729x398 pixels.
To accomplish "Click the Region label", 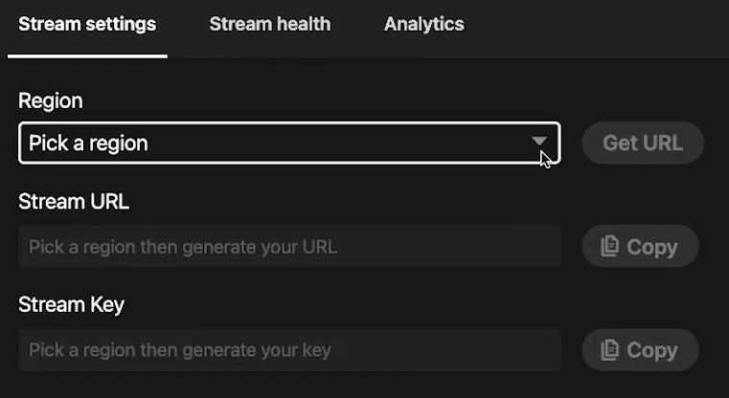I will 51,100.
